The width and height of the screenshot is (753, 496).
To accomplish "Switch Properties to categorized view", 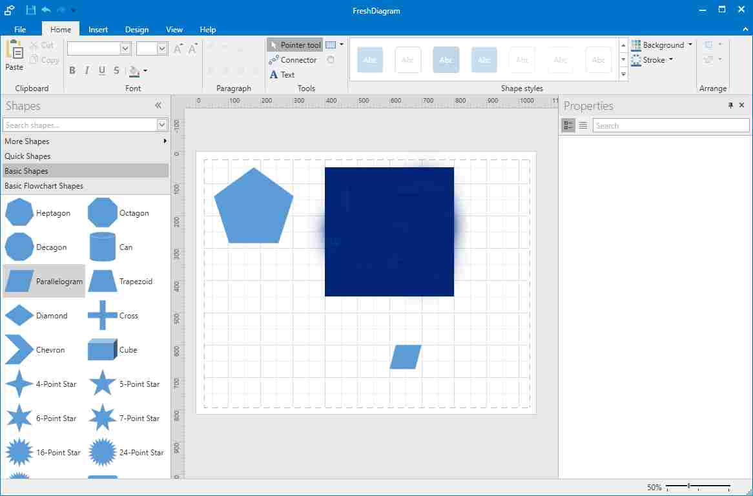I will pyautogui.click(x=568, y=125).
